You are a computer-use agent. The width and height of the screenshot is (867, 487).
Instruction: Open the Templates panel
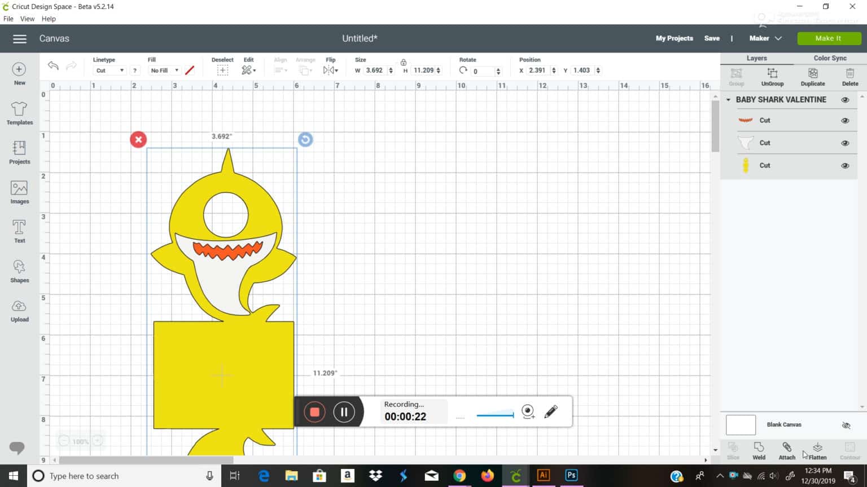pyautogui.click(x=19, y=113)
